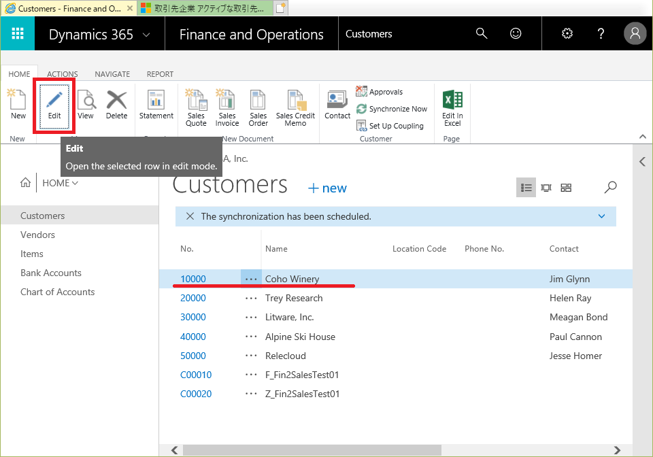The width and height of the screenshot is (653, 457).
Task: Switch to the Customers browser tab
Action: (69, 8)
